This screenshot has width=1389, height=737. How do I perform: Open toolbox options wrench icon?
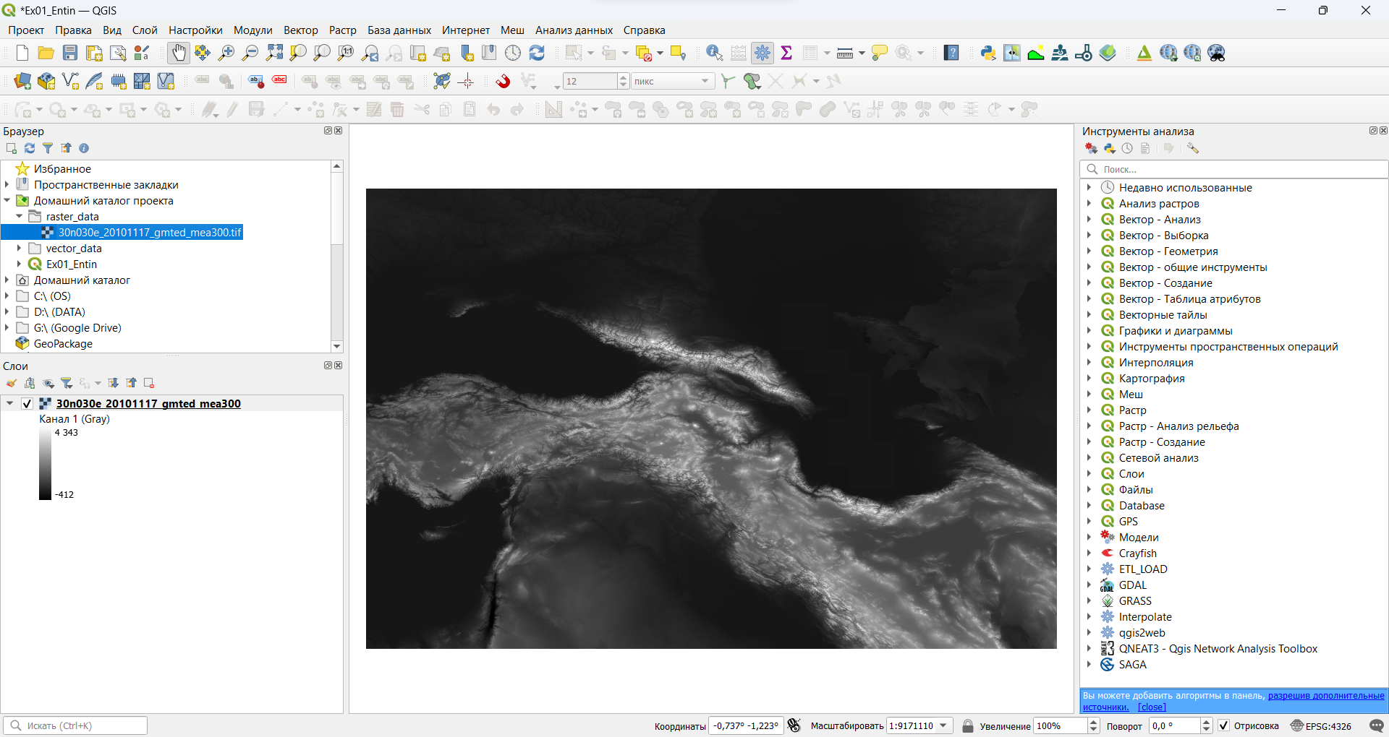(x=1193, y=148)
